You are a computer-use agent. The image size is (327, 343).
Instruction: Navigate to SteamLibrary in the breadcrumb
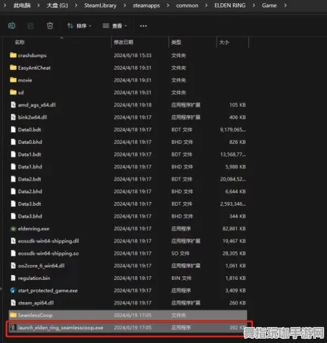(x=100, y=5)
